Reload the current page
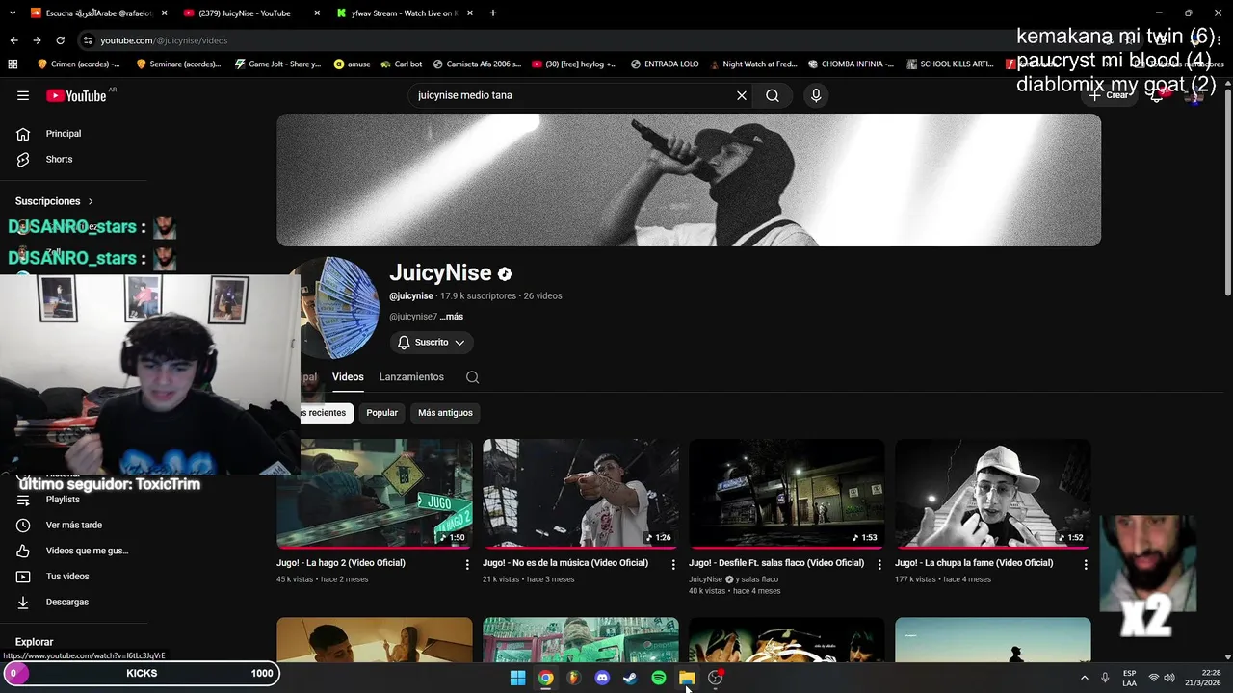Viewport: 1233px width, 693px height. coord(60,40)
